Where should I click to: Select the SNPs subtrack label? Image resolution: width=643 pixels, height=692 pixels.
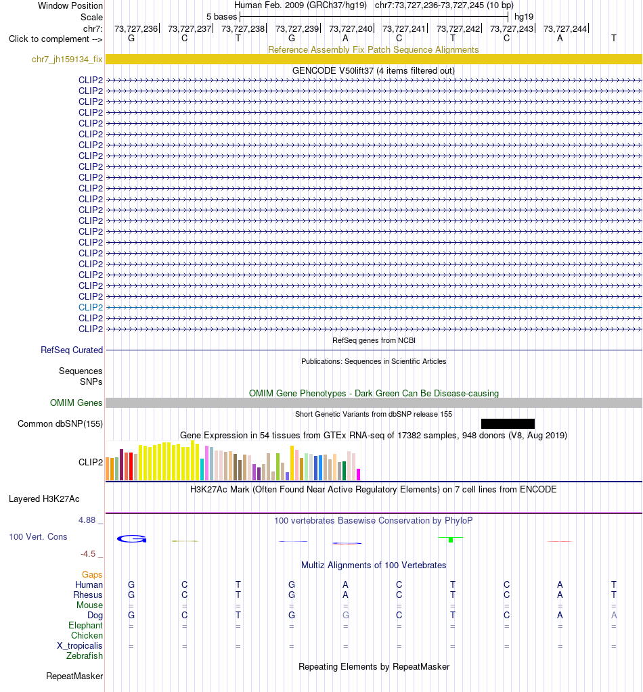(91, 382)
